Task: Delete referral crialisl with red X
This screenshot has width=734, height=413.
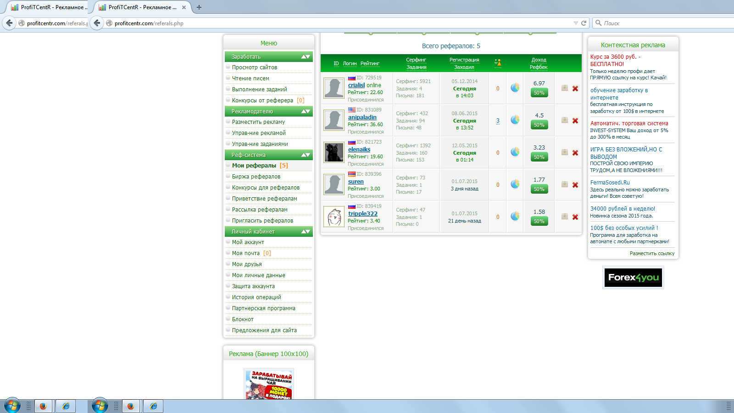Action: tap(575, 89)
